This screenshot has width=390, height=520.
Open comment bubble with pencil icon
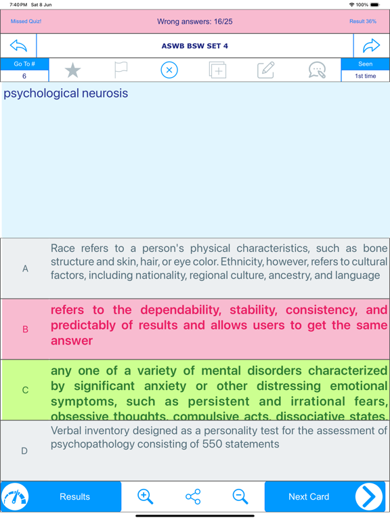317,70
